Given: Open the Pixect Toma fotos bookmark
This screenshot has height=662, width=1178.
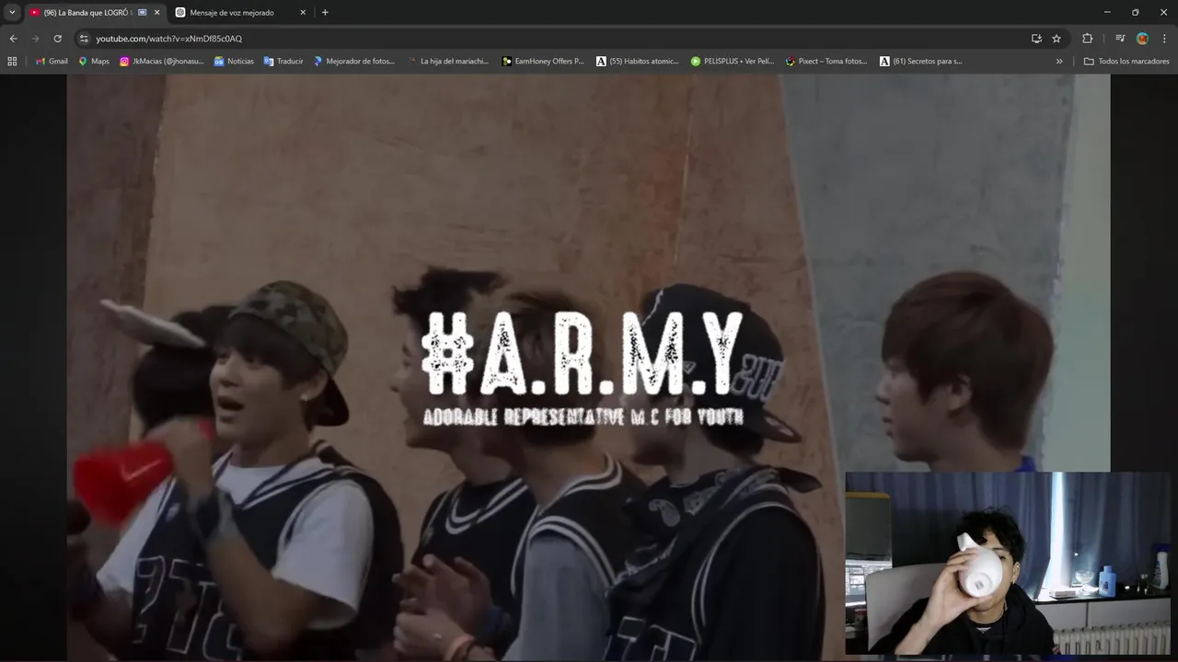Looking at the screenshot, I should click(x=826, y=62).
